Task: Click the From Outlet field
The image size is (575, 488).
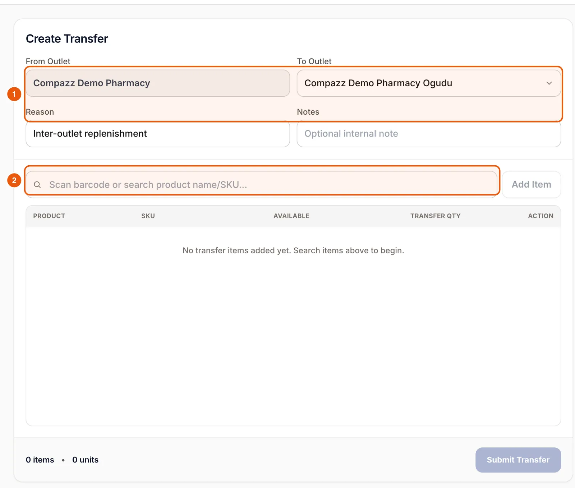Action: pos(158,83)
